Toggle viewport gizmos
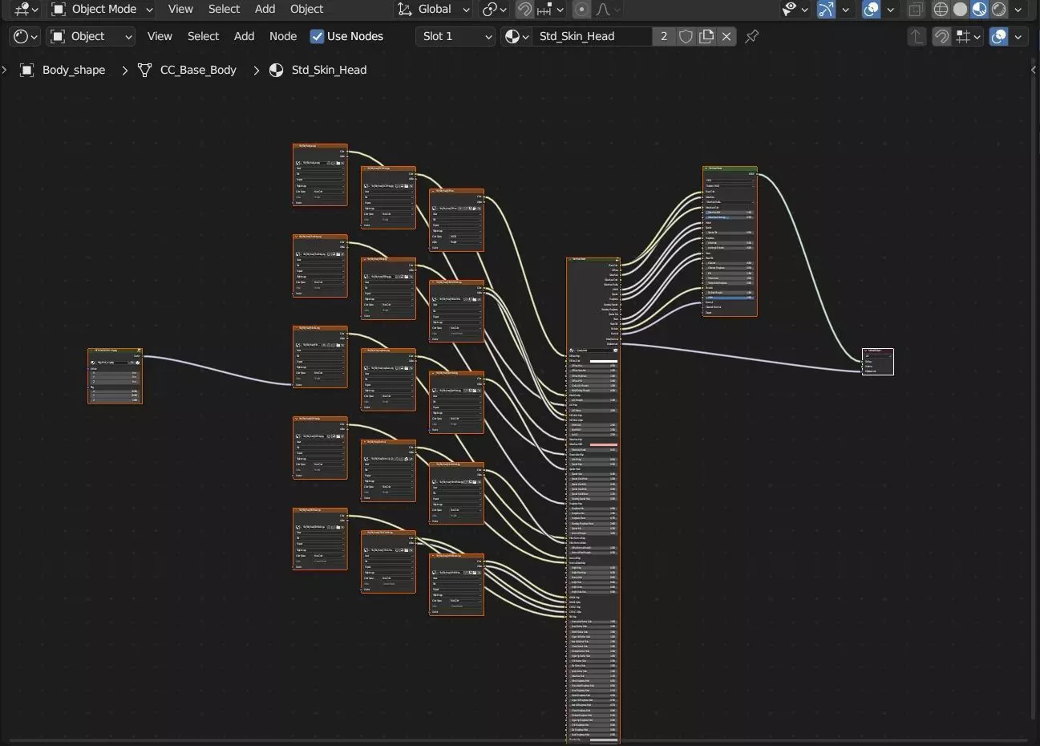Image resolution: width=1040 pixels, height=746 pixels. point(826,9)
